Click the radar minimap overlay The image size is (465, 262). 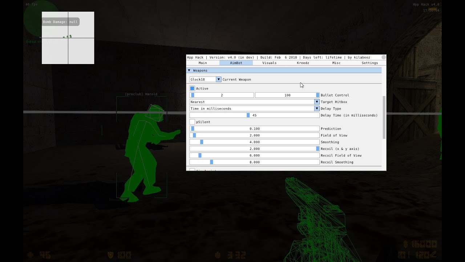coord(68,38)
